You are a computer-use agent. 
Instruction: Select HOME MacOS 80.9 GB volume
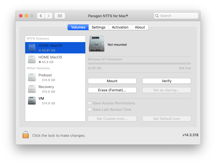(x=55, y=59)
